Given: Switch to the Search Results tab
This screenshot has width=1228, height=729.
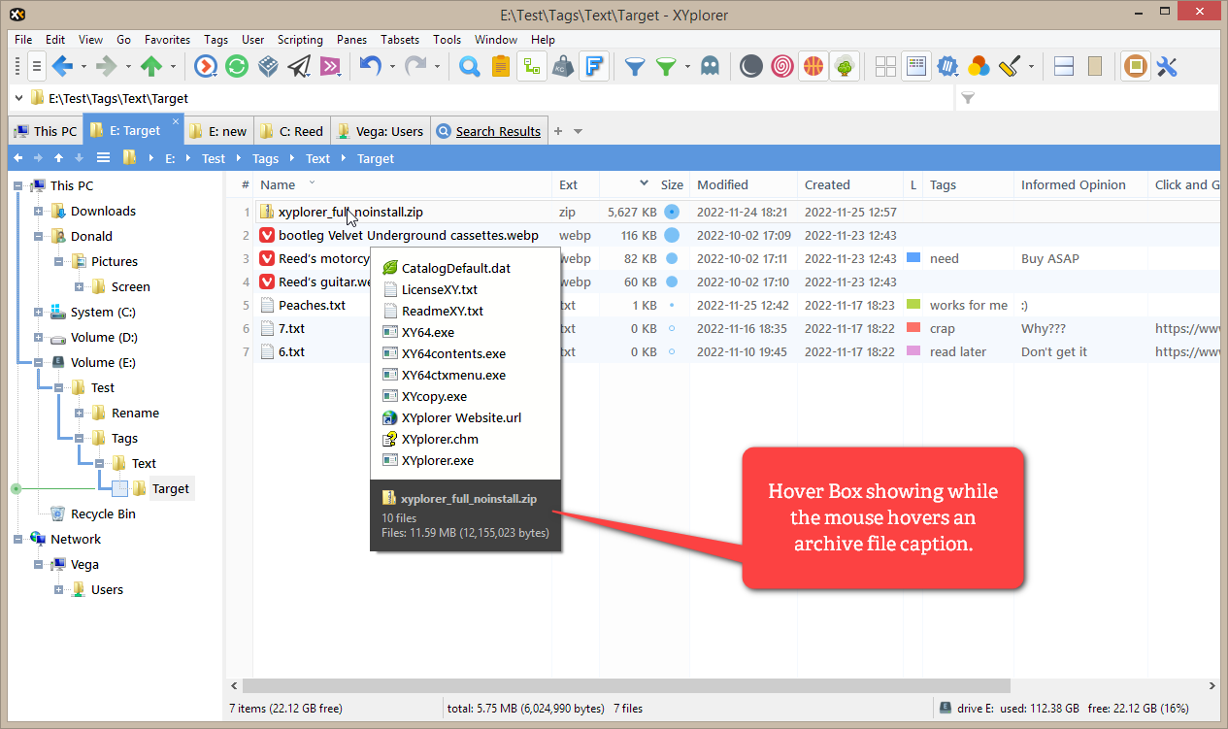Looking at the screenshot, I should pyautogui.click(x=488, y=131).
